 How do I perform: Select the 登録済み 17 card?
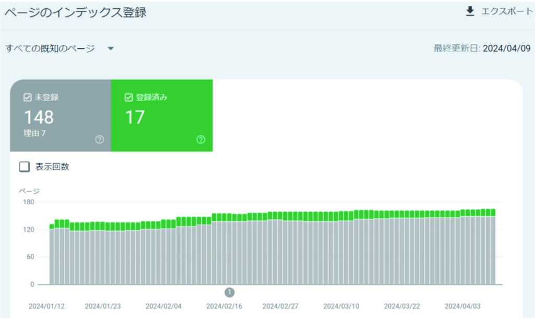pyautogui.click(x=162, y=115)
